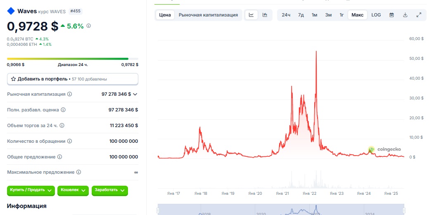Click the Янв '25 axis label
434x215 pixels.
(x=391, y=193)
